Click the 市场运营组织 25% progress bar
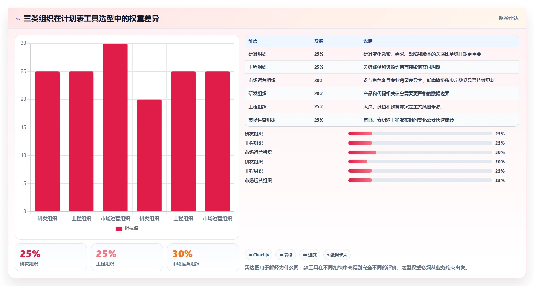 click(x=420, y=181)
